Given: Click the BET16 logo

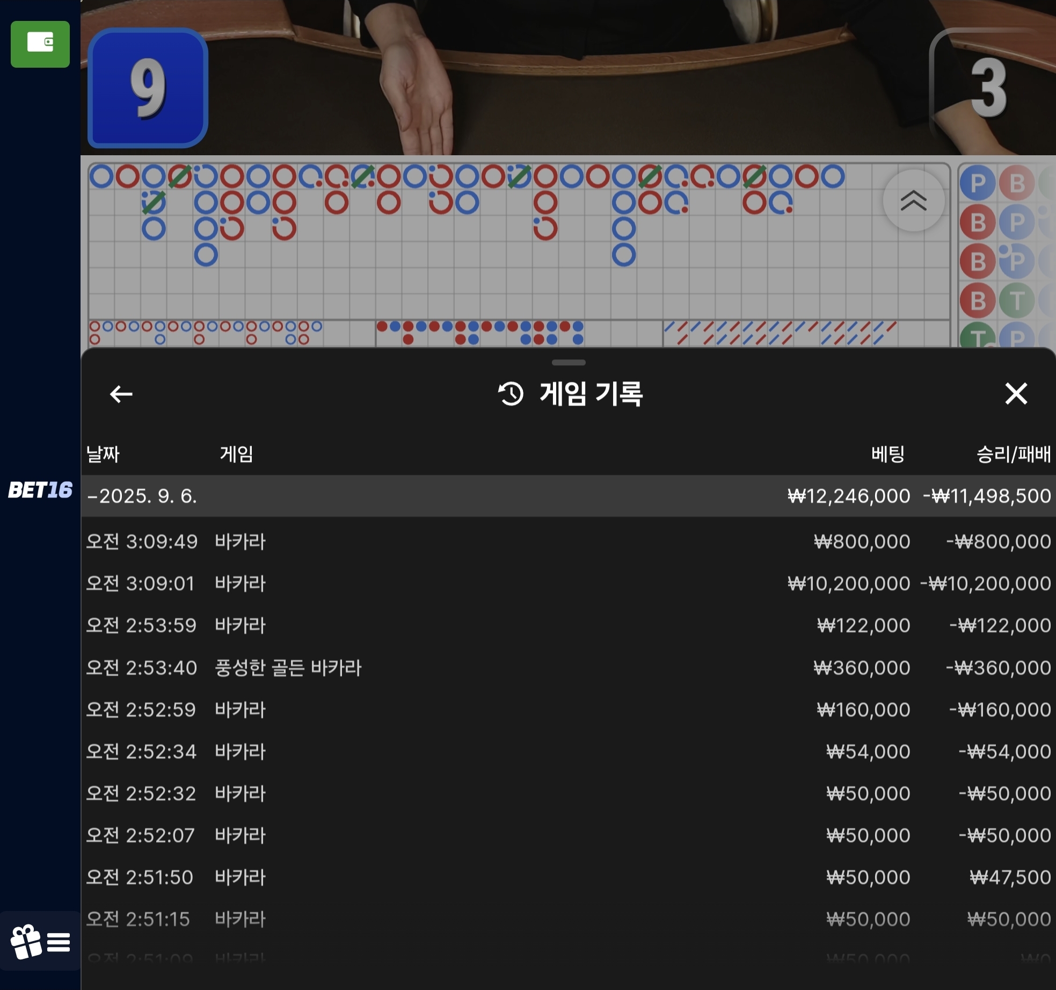Looking at the screenshot, I should 40,490.
